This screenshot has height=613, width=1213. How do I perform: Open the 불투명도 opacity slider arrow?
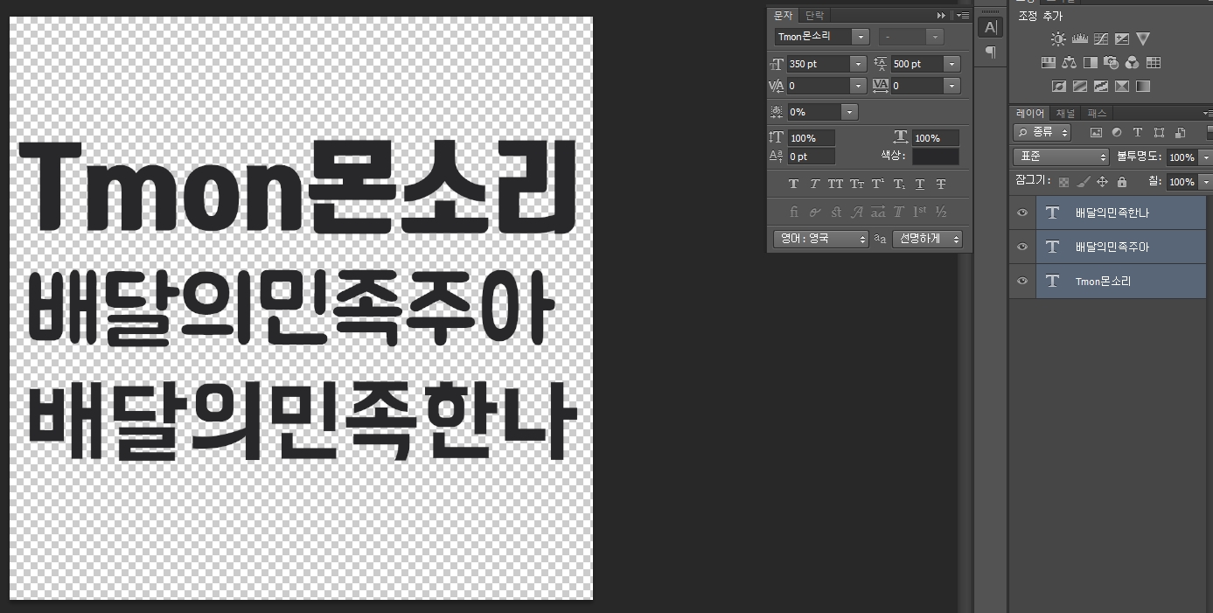[1206, 157]
